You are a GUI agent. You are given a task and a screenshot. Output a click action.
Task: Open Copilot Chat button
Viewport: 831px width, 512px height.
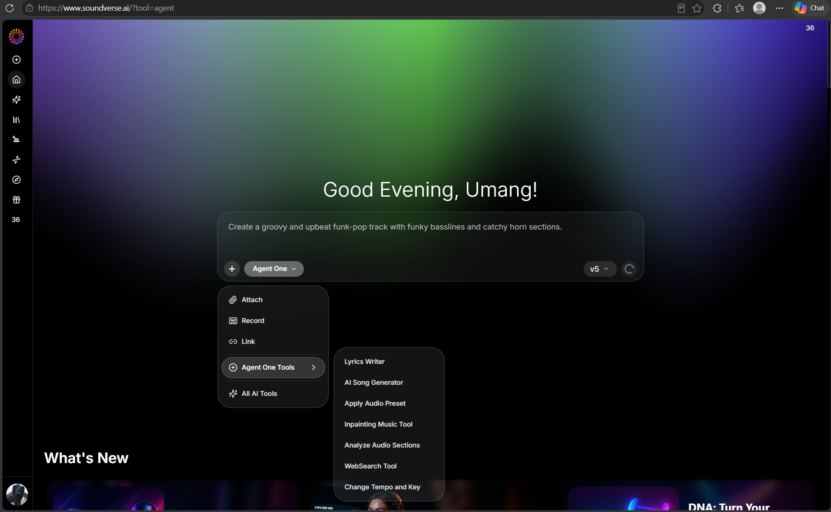click(x=810, y=8)
